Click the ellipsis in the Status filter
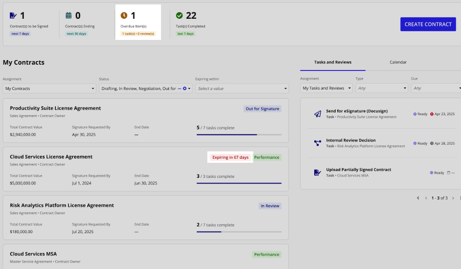Viewport: 461px width, 269px height. [x=179, y=88]
